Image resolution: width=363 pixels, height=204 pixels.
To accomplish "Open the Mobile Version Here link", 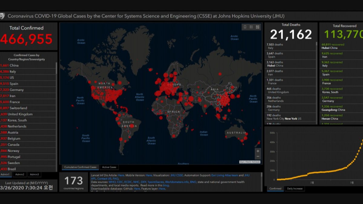I will 149,175.
